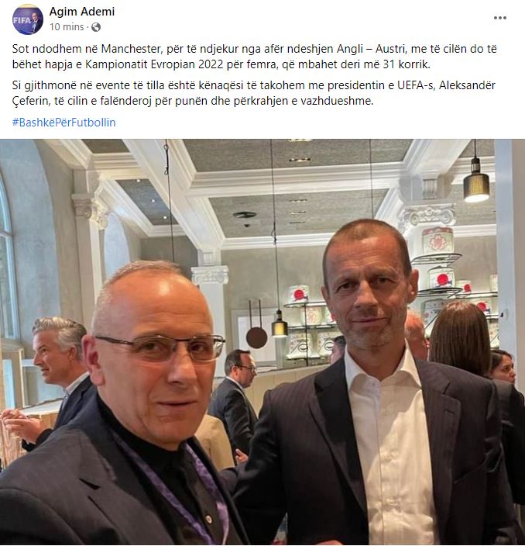Open the Agim Ademi profile name link
525x546 pixels.
click(82, 12)
